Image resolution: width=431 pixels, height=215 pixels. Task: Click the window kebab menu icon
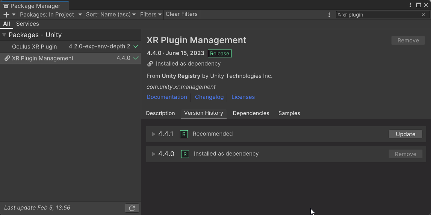pyautogui.click(x=411, y=5)
